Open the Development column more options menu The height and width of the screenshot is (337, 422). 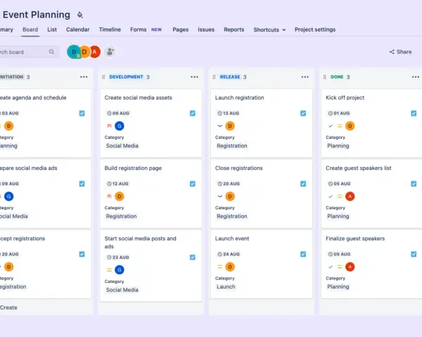point(194,77)
